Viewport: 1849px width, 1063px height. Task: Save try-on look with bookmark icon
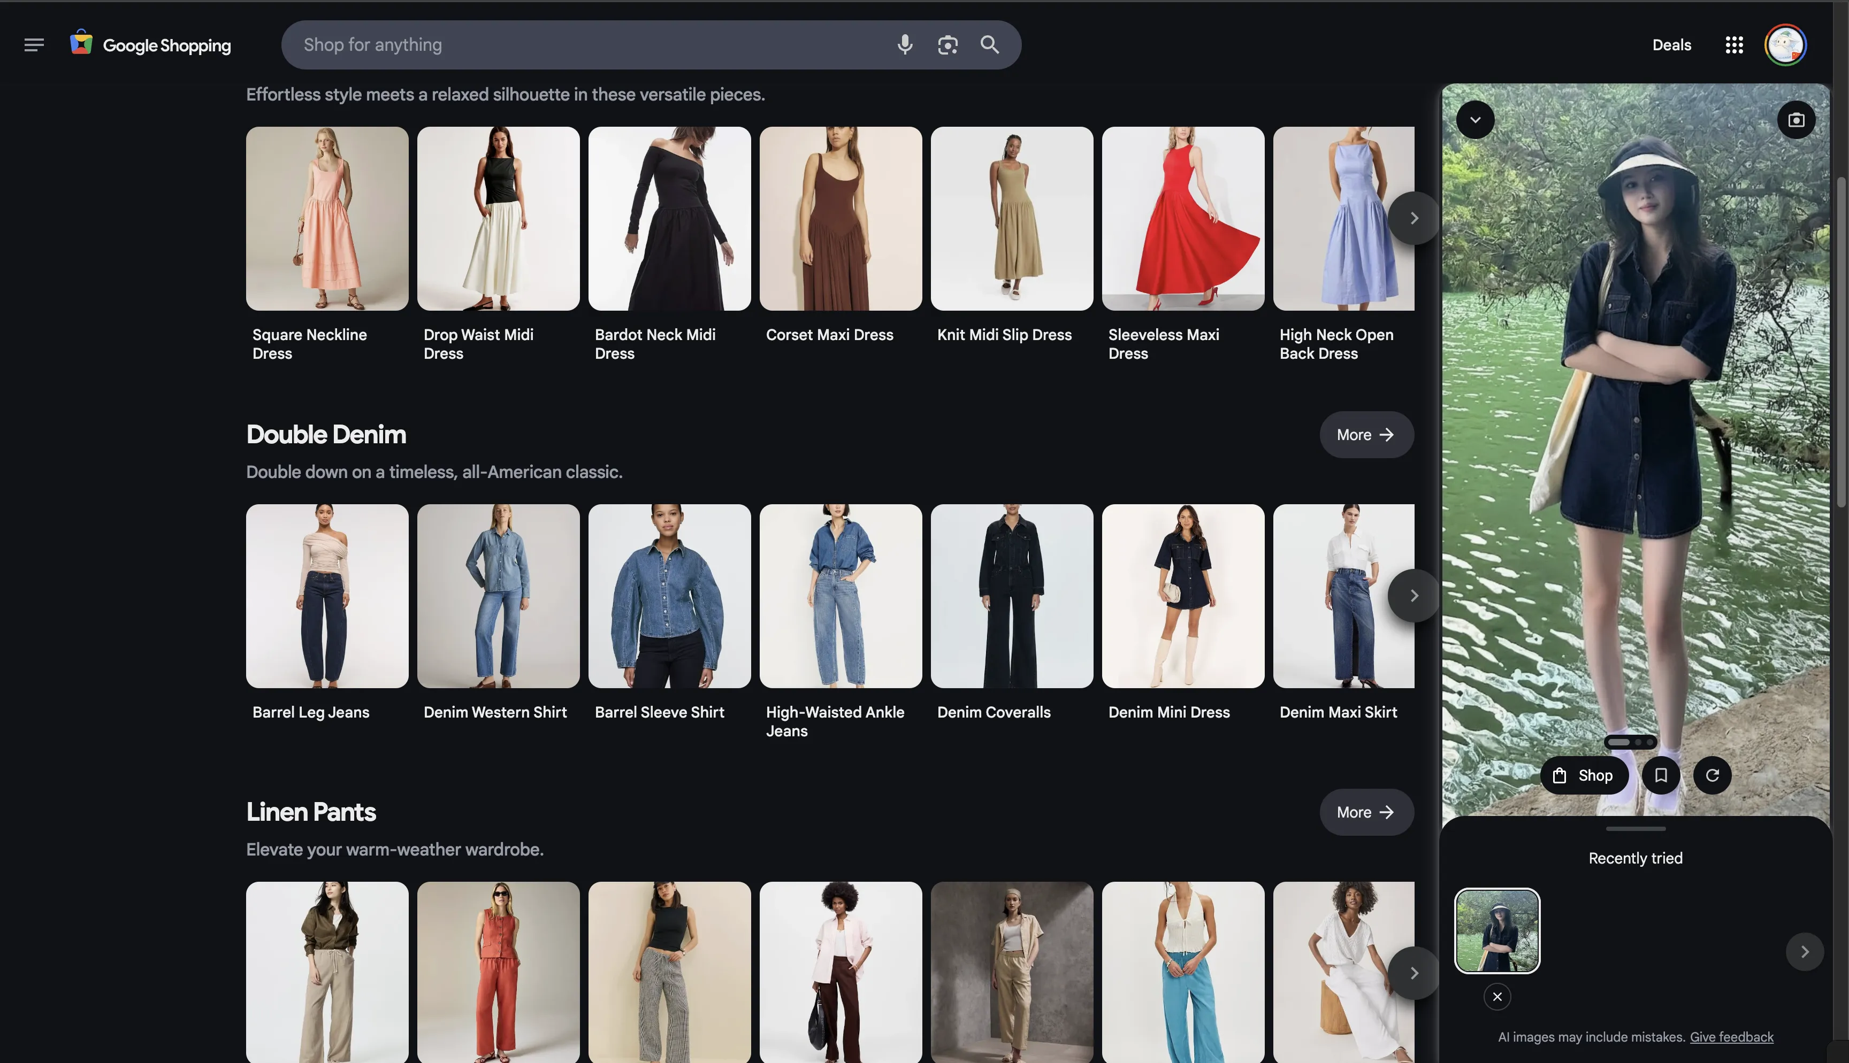coord(1661,775)
